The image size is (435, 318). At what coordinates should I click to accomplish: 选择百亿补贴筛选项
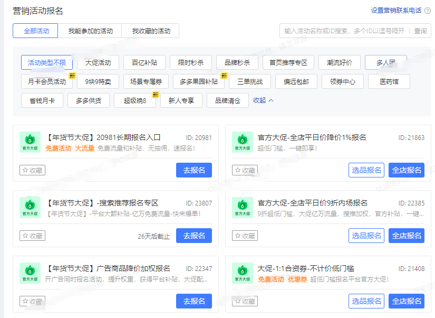(146, 62)
